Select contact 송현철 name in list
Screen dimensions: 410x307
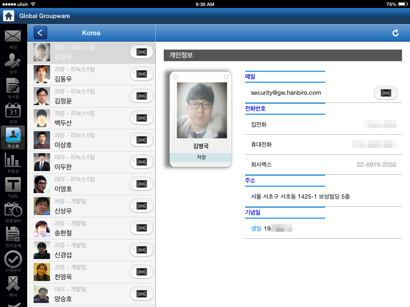pyautogui.click(x=63, y=233)
